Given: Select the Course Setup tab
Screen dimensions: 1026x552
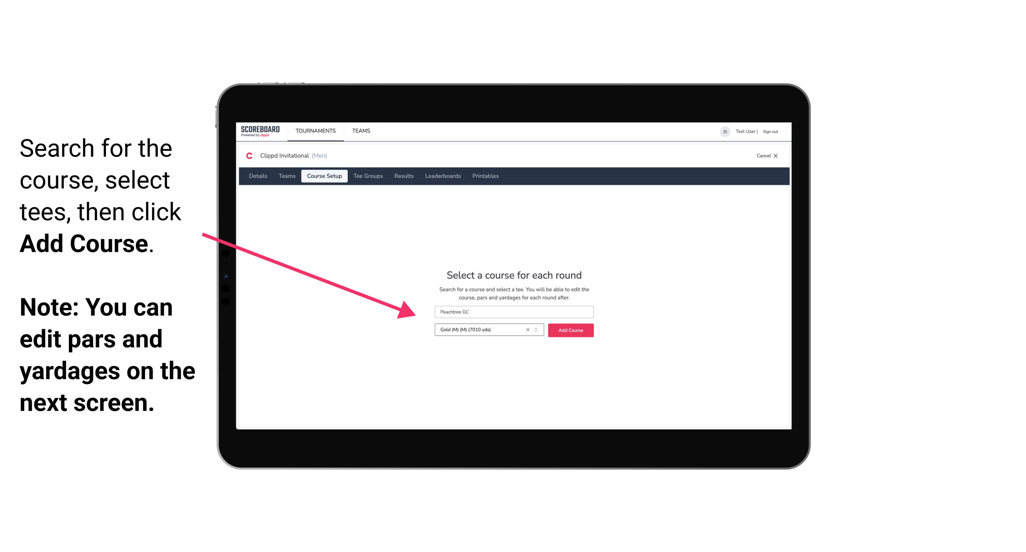Looking at the screenshot, I should click(324, 176).
